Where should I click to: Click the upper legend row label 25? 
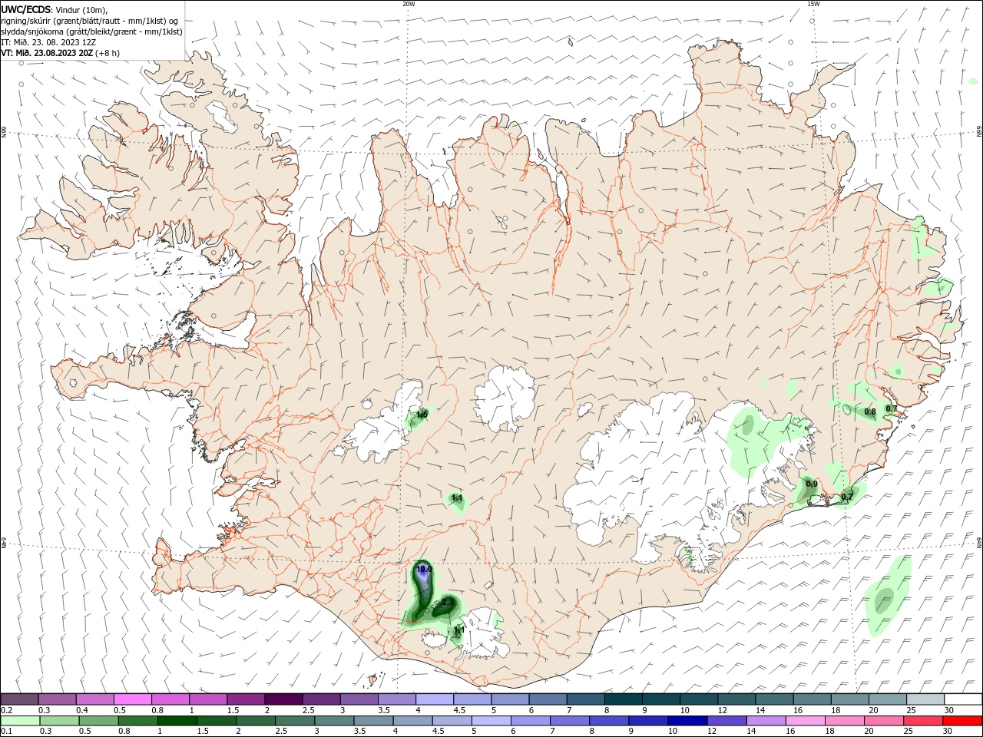coord(912,710)
